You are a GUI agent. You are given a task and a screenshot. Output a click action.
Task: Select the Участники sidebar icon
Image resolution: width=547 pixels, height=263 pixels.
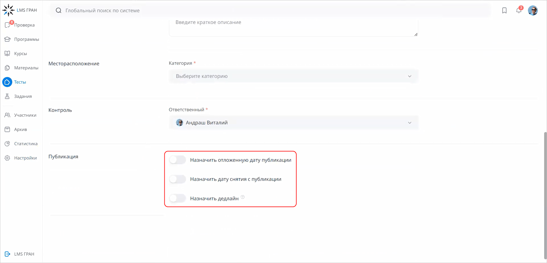tap(25, 115)
